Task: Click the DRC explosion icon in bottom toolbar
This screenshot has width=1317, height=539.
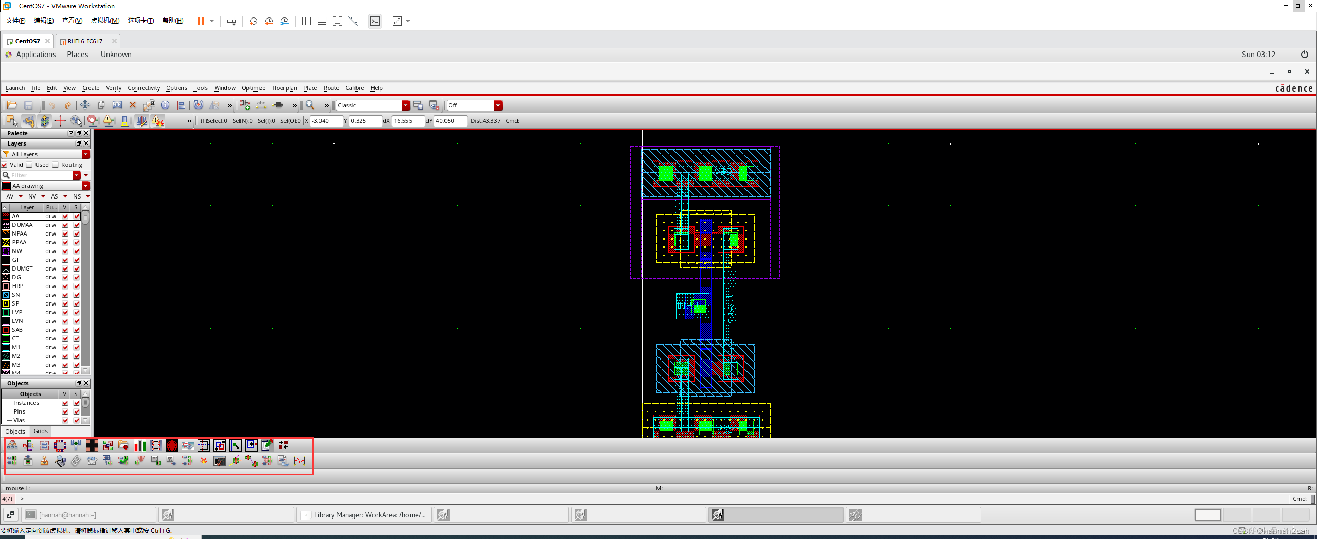Action: pos(204,461)
